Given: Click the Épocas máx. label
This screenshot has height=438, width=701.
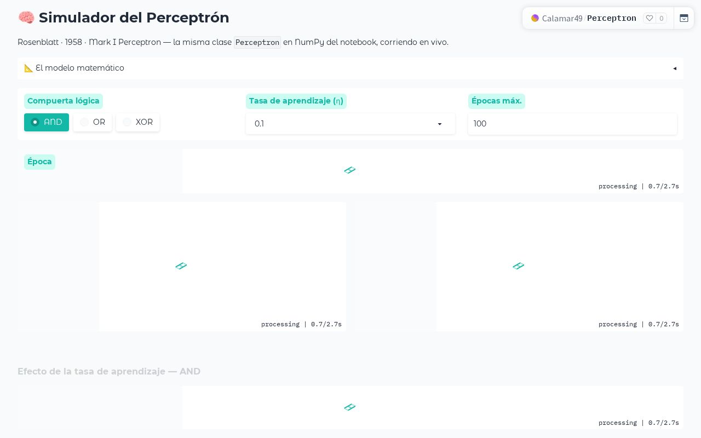Looking at the screenshot, I should 497,101.
